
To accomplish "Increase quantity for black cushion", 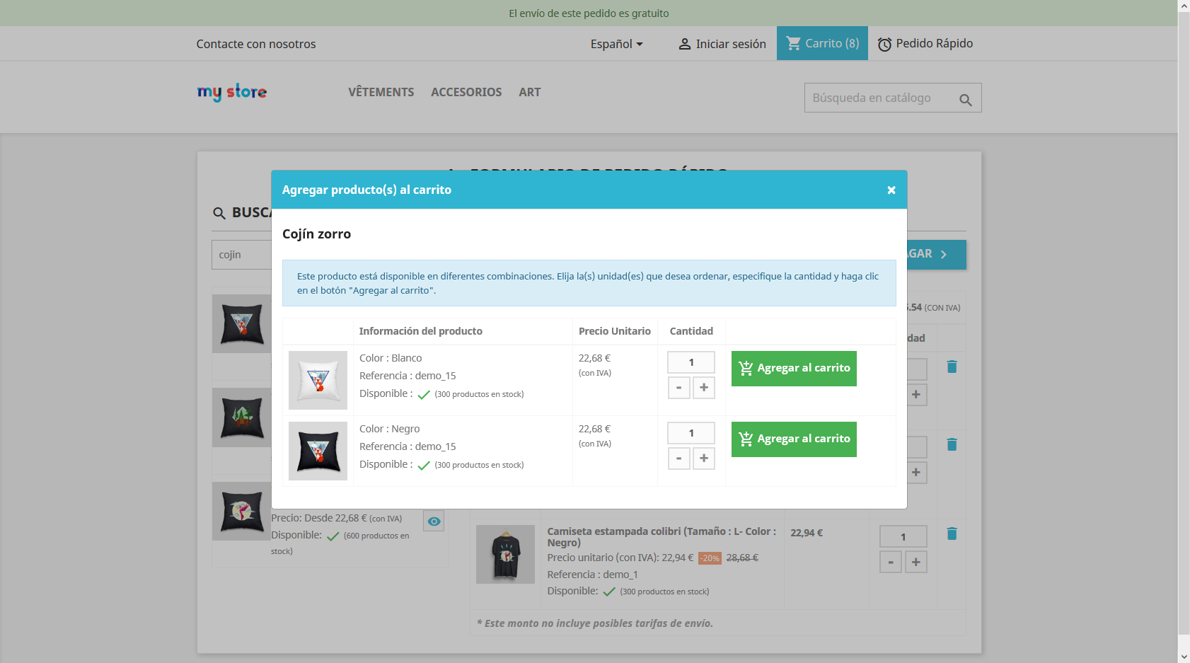I will click(703, 459).
